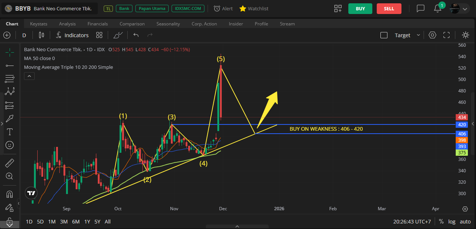Switch to the Analysis tab
This screenshot has width=476, height=229.
tap(67, 24)
